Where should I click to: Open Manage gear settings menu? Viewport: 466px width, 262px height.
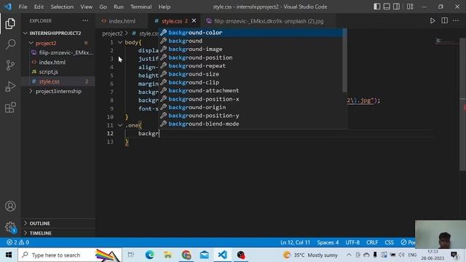(x=10, y=227)
